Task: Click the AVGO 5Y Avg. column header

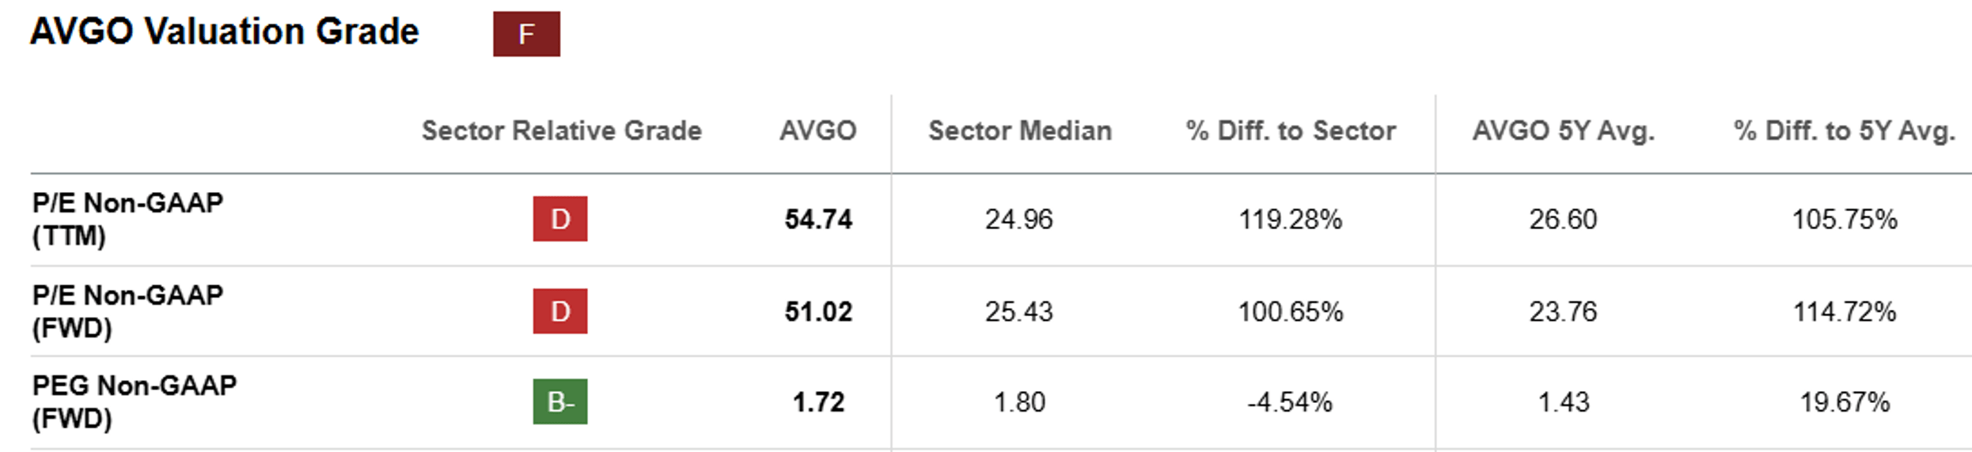Action: click(x=1563, y=130)
